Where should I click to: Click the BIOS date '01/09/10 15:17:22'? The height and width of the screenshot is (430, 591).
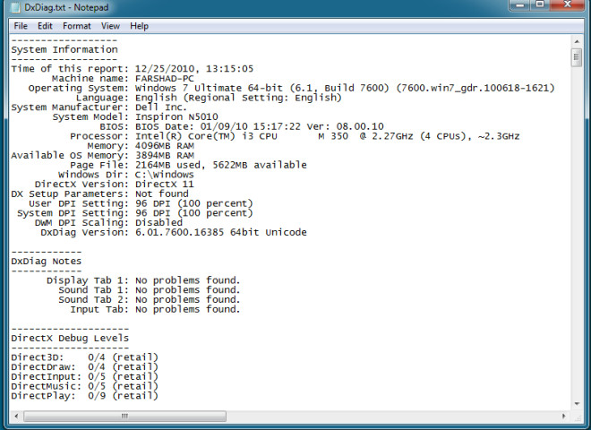(x=250, y=126)
